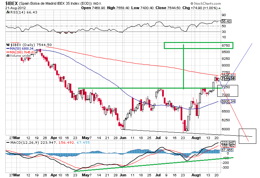
Task: Click Jun on the price chart date axis
Action: (x=123, y=138)
